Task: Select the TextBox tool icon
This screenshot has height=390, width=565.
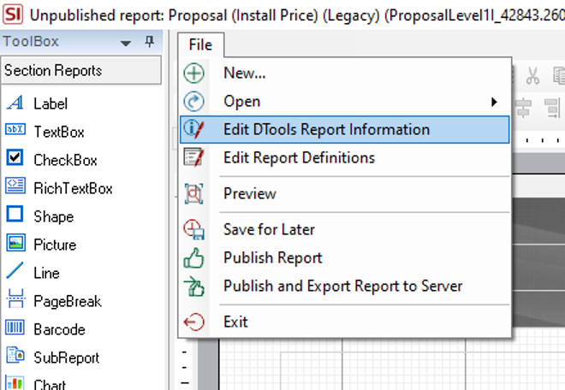Action: (x=15, y=129)
